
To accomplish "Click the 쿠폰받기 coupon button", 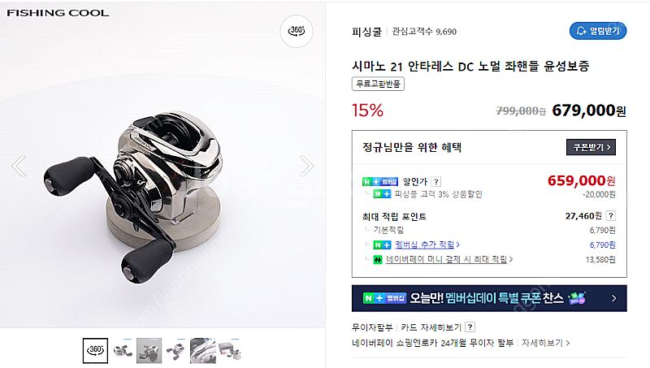I will click(591, 147).
